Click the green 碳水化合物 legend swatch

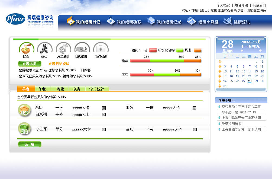[x=180, y=50]
